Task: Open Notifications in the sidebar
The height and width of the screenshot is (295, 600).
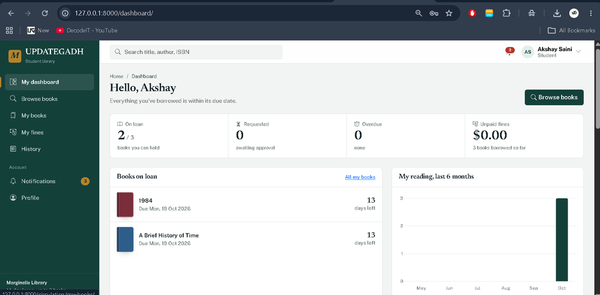Action: [x=49, y=181]
